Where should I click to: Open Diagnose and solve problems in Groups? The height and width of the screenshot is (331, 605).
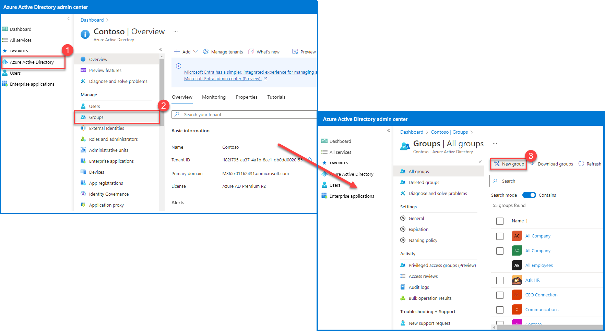(438, 194)
